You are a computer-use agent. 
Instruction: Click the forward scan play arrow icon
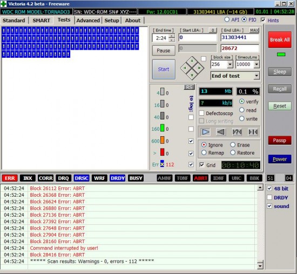point(205,132)
